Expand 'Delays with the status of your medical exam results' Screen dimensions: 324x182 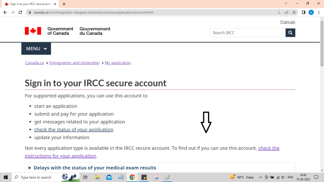[95, 168]
